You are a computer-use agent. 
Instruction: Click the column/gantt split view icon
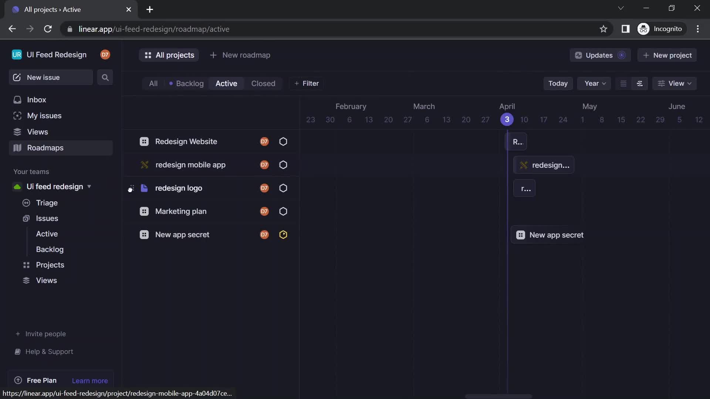pos(640,83)
